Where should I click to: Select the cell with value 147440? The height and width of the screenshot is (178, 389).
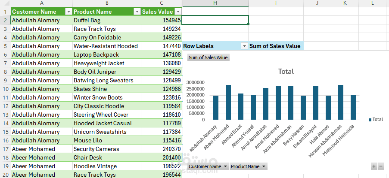(x=162, y=46)
